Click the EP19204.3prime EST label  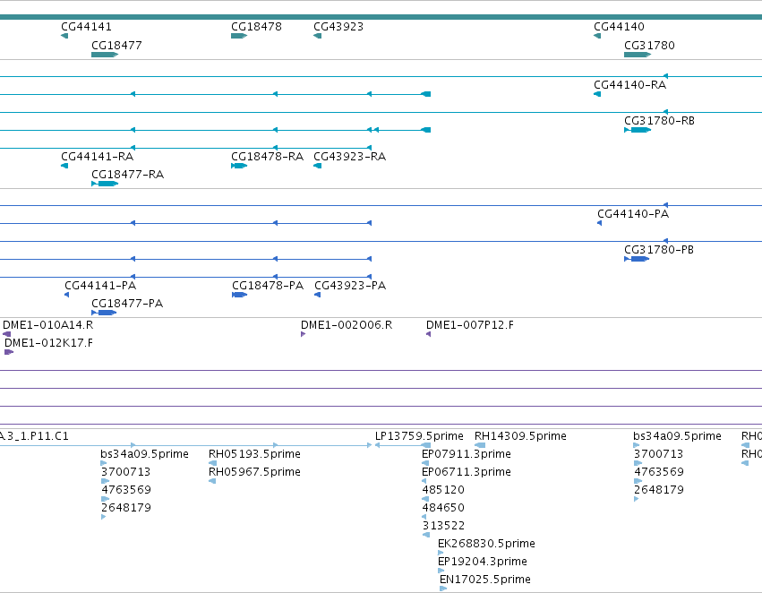click(x=483, y=562)
